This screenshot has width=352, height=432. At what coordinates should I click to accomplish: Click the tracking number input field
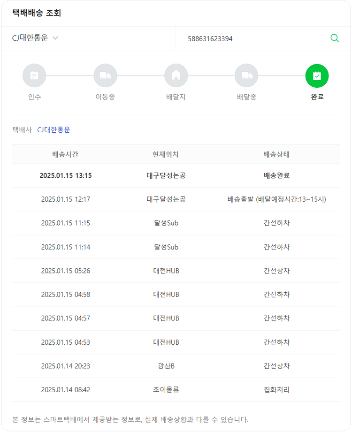point(253,38)
